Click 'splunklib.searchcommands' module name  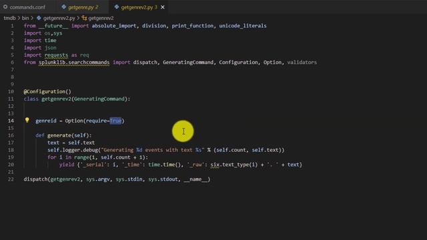74,62
